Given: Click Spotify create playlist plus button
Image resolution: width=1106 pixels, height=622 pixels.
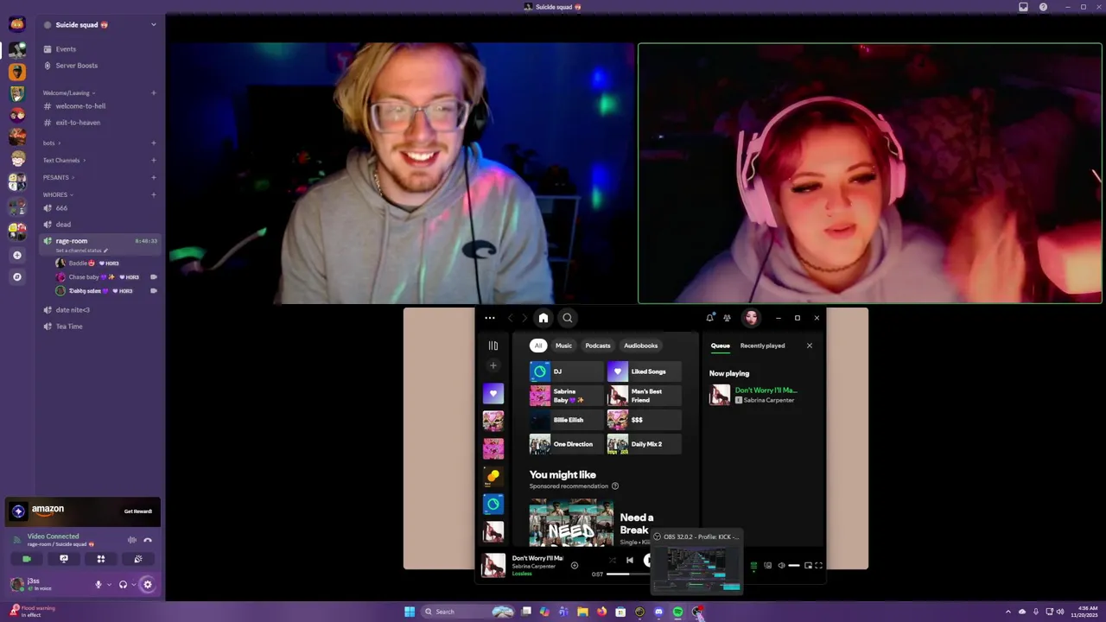Looking at the screenshot, I should [x=493, y=365].
